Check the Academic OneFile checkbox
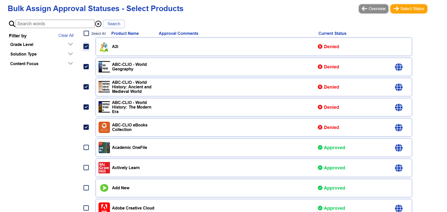Viewport: 447px width, 212px height. 86,147
